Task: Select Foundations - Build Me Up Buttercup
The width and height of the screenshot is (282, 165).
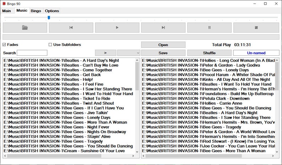Action: (x=208, y=94)
